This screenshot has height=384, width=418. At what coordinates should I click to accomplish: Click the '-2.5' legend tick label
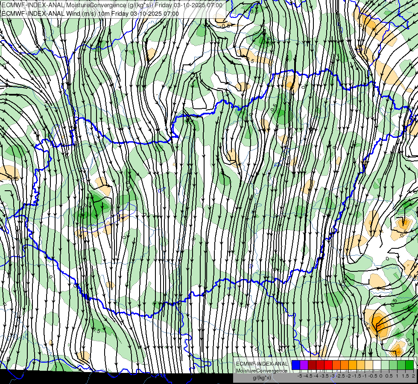[340, 376]
